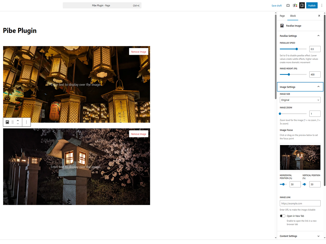Image resolution: width=326 pixels, height=244 pixels.
Task: Click the Publish button
Action: [312, 5]
